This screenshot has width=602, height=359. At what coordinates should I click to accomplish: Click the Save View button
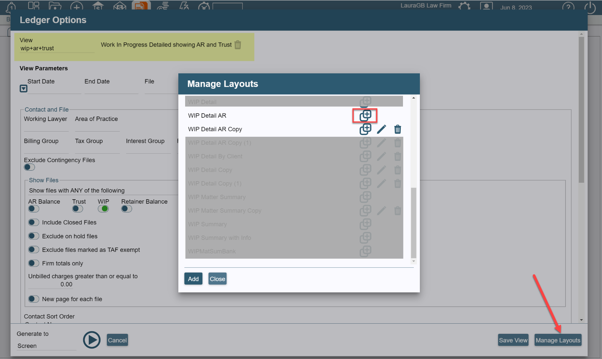coord(513,340)
